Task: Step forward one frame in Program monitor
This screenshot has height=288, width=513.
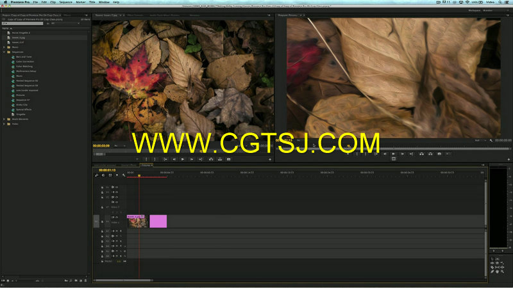Action: (403, 154)
